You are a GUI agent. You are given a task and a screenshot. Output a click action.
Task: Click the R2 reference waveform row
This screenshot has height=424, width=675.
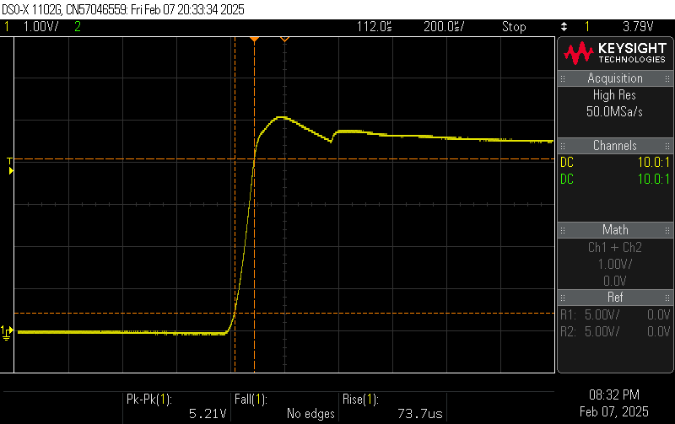coord(615,332)
